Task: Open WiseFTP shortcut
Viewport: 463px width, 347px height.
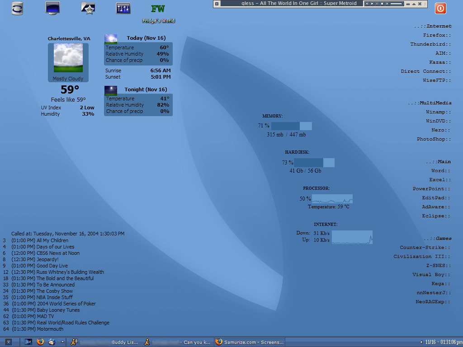Action: tap(437, 80)
